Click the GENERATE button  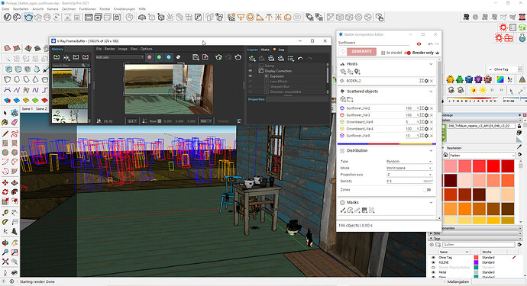(x=361, y=51)
